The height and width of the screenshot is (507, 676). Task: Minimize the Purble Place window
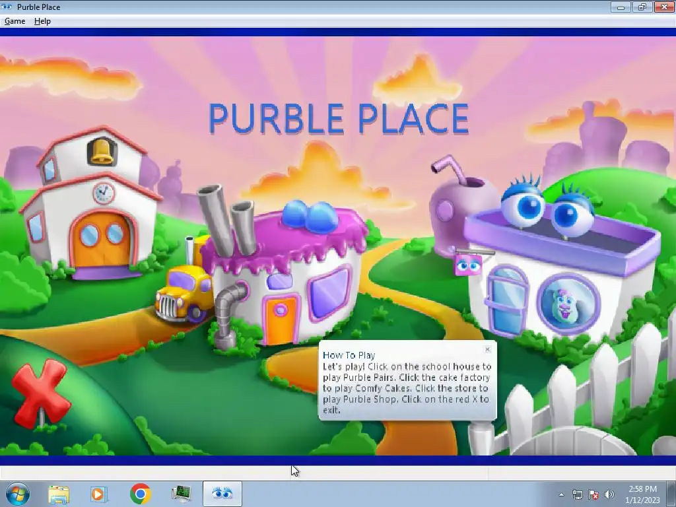(x=621, y=7)
